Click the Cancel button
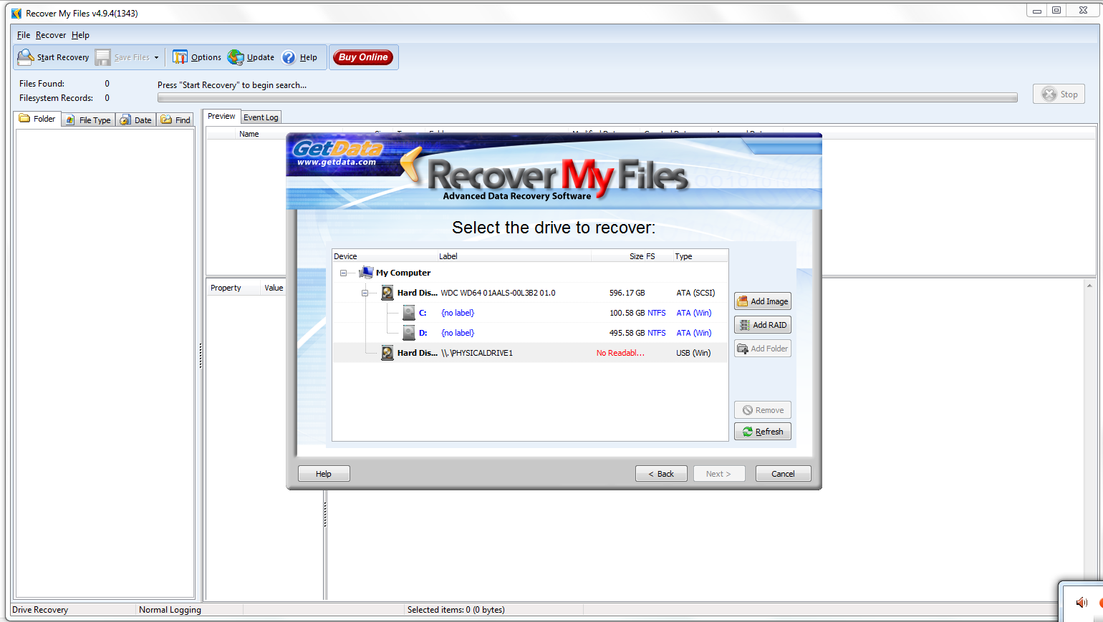This screenshot has width=1103, height=622. [x=783, y=474]
